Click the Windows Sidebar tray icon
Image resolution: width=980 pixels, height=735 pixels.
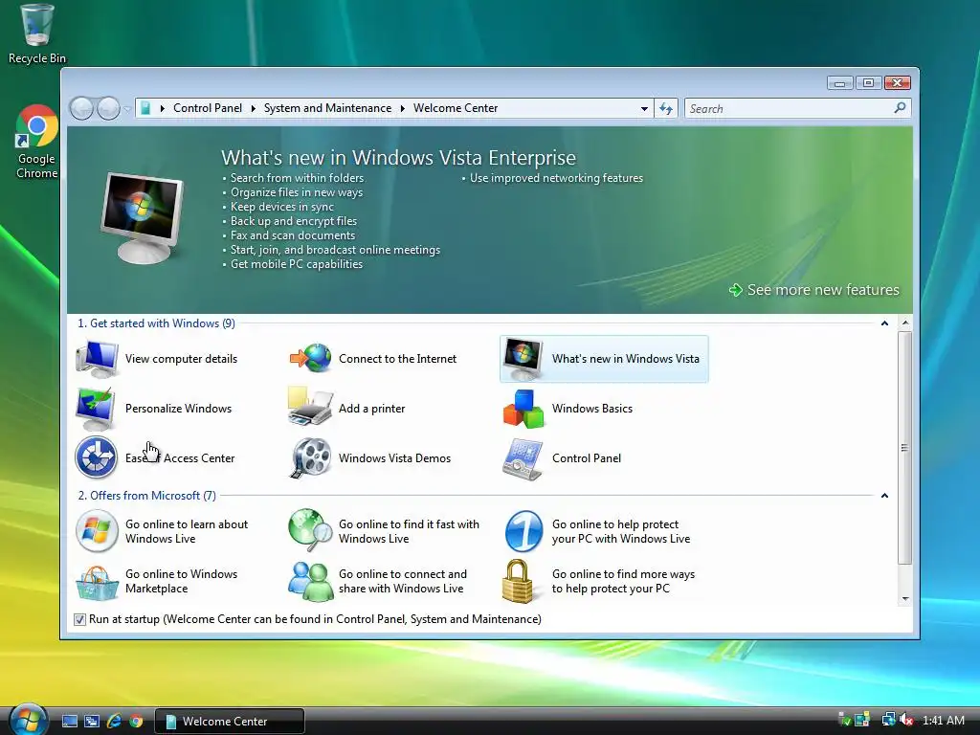tap(863, 720)
